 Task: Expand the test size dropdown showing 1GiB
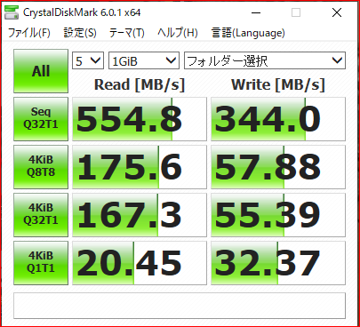pos(144,60)
